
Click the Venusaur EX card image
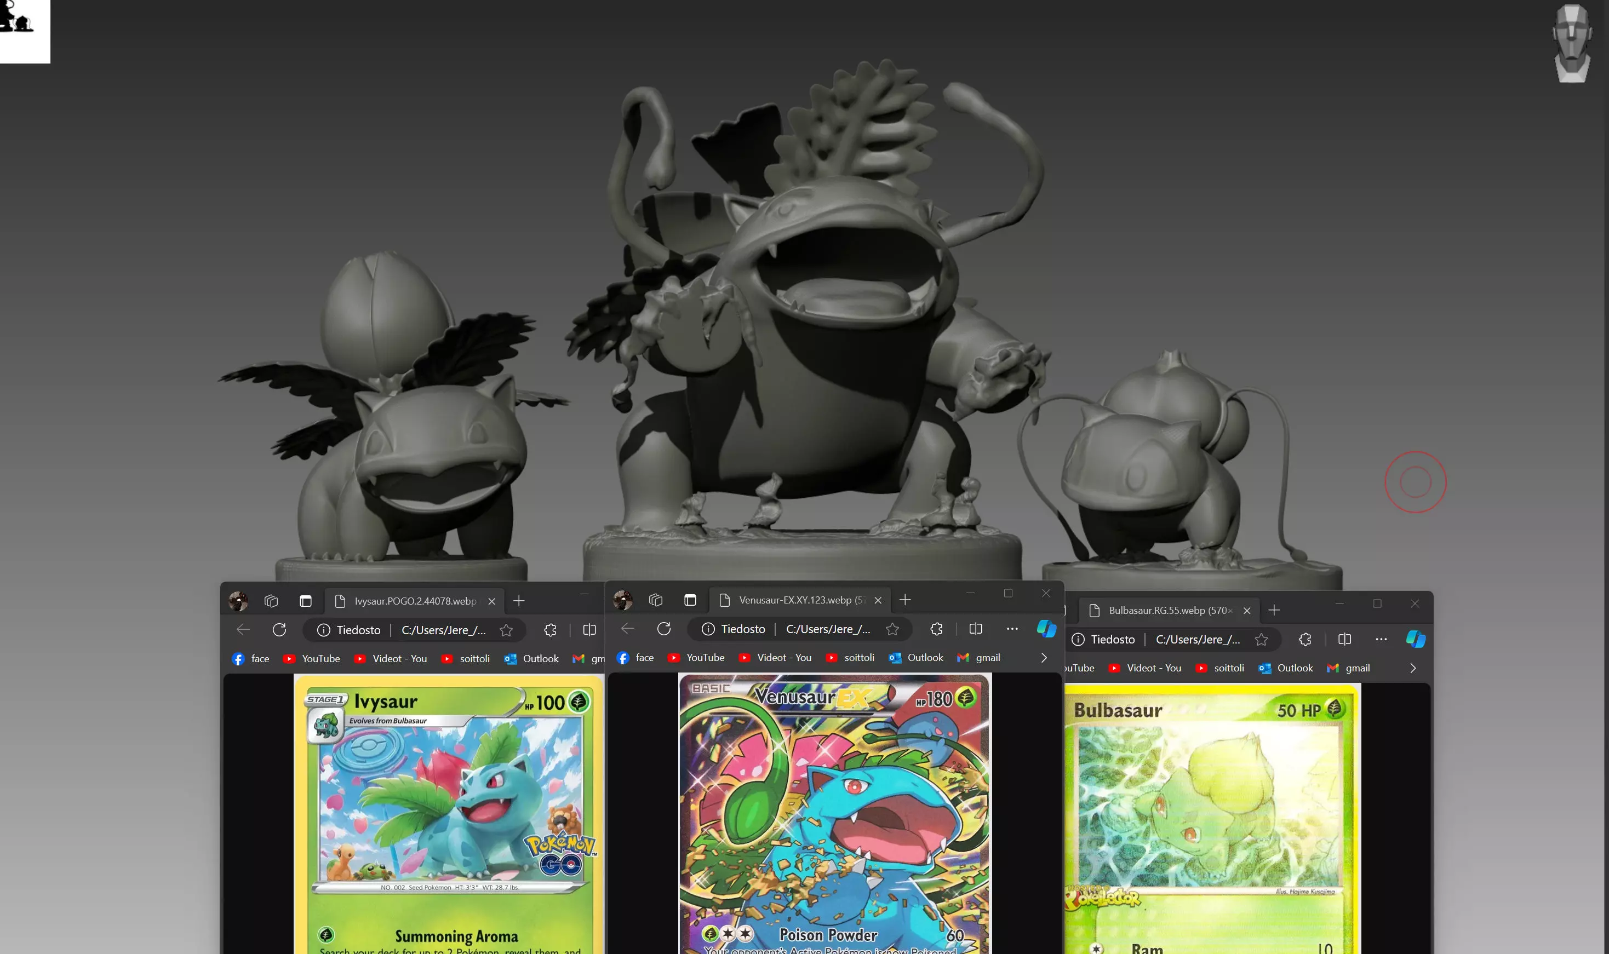pyautogui.click(x=835, y=814)
